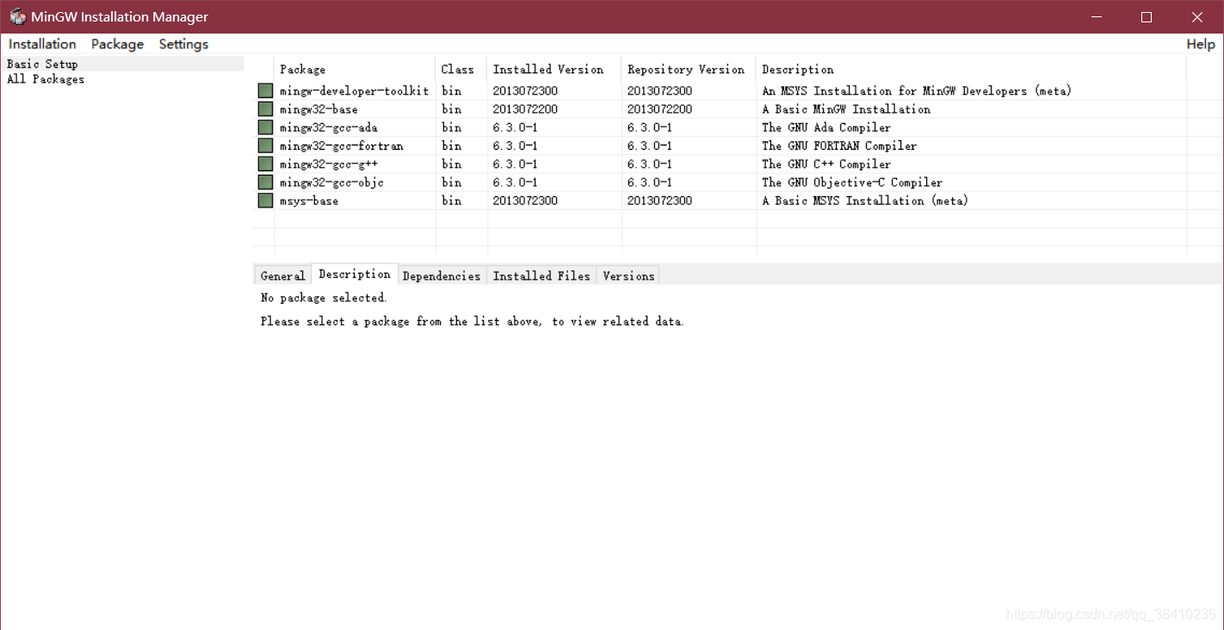Click 'The GNU Ada Compiler' description
Screen dimensions: 1224x630
826,127
